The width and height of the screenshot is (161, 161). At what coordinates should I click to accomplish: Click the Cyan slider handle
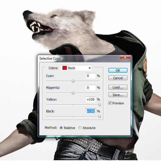tap(73, 81)
